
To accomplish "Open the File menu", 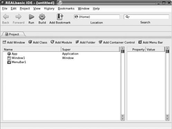I will coord(5,9).
